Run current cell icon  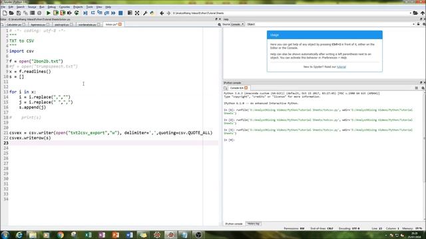(x=56, y=13)
